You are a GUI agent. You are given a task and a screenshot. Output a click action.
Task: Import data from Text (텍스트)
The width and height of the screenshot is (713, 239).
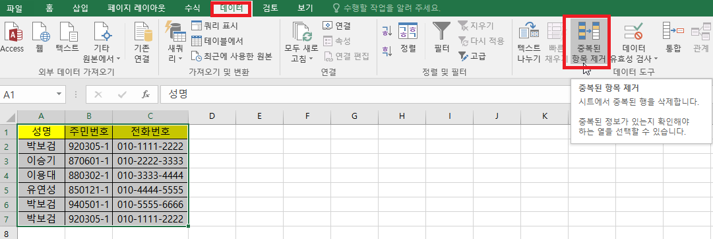[67, 37]
